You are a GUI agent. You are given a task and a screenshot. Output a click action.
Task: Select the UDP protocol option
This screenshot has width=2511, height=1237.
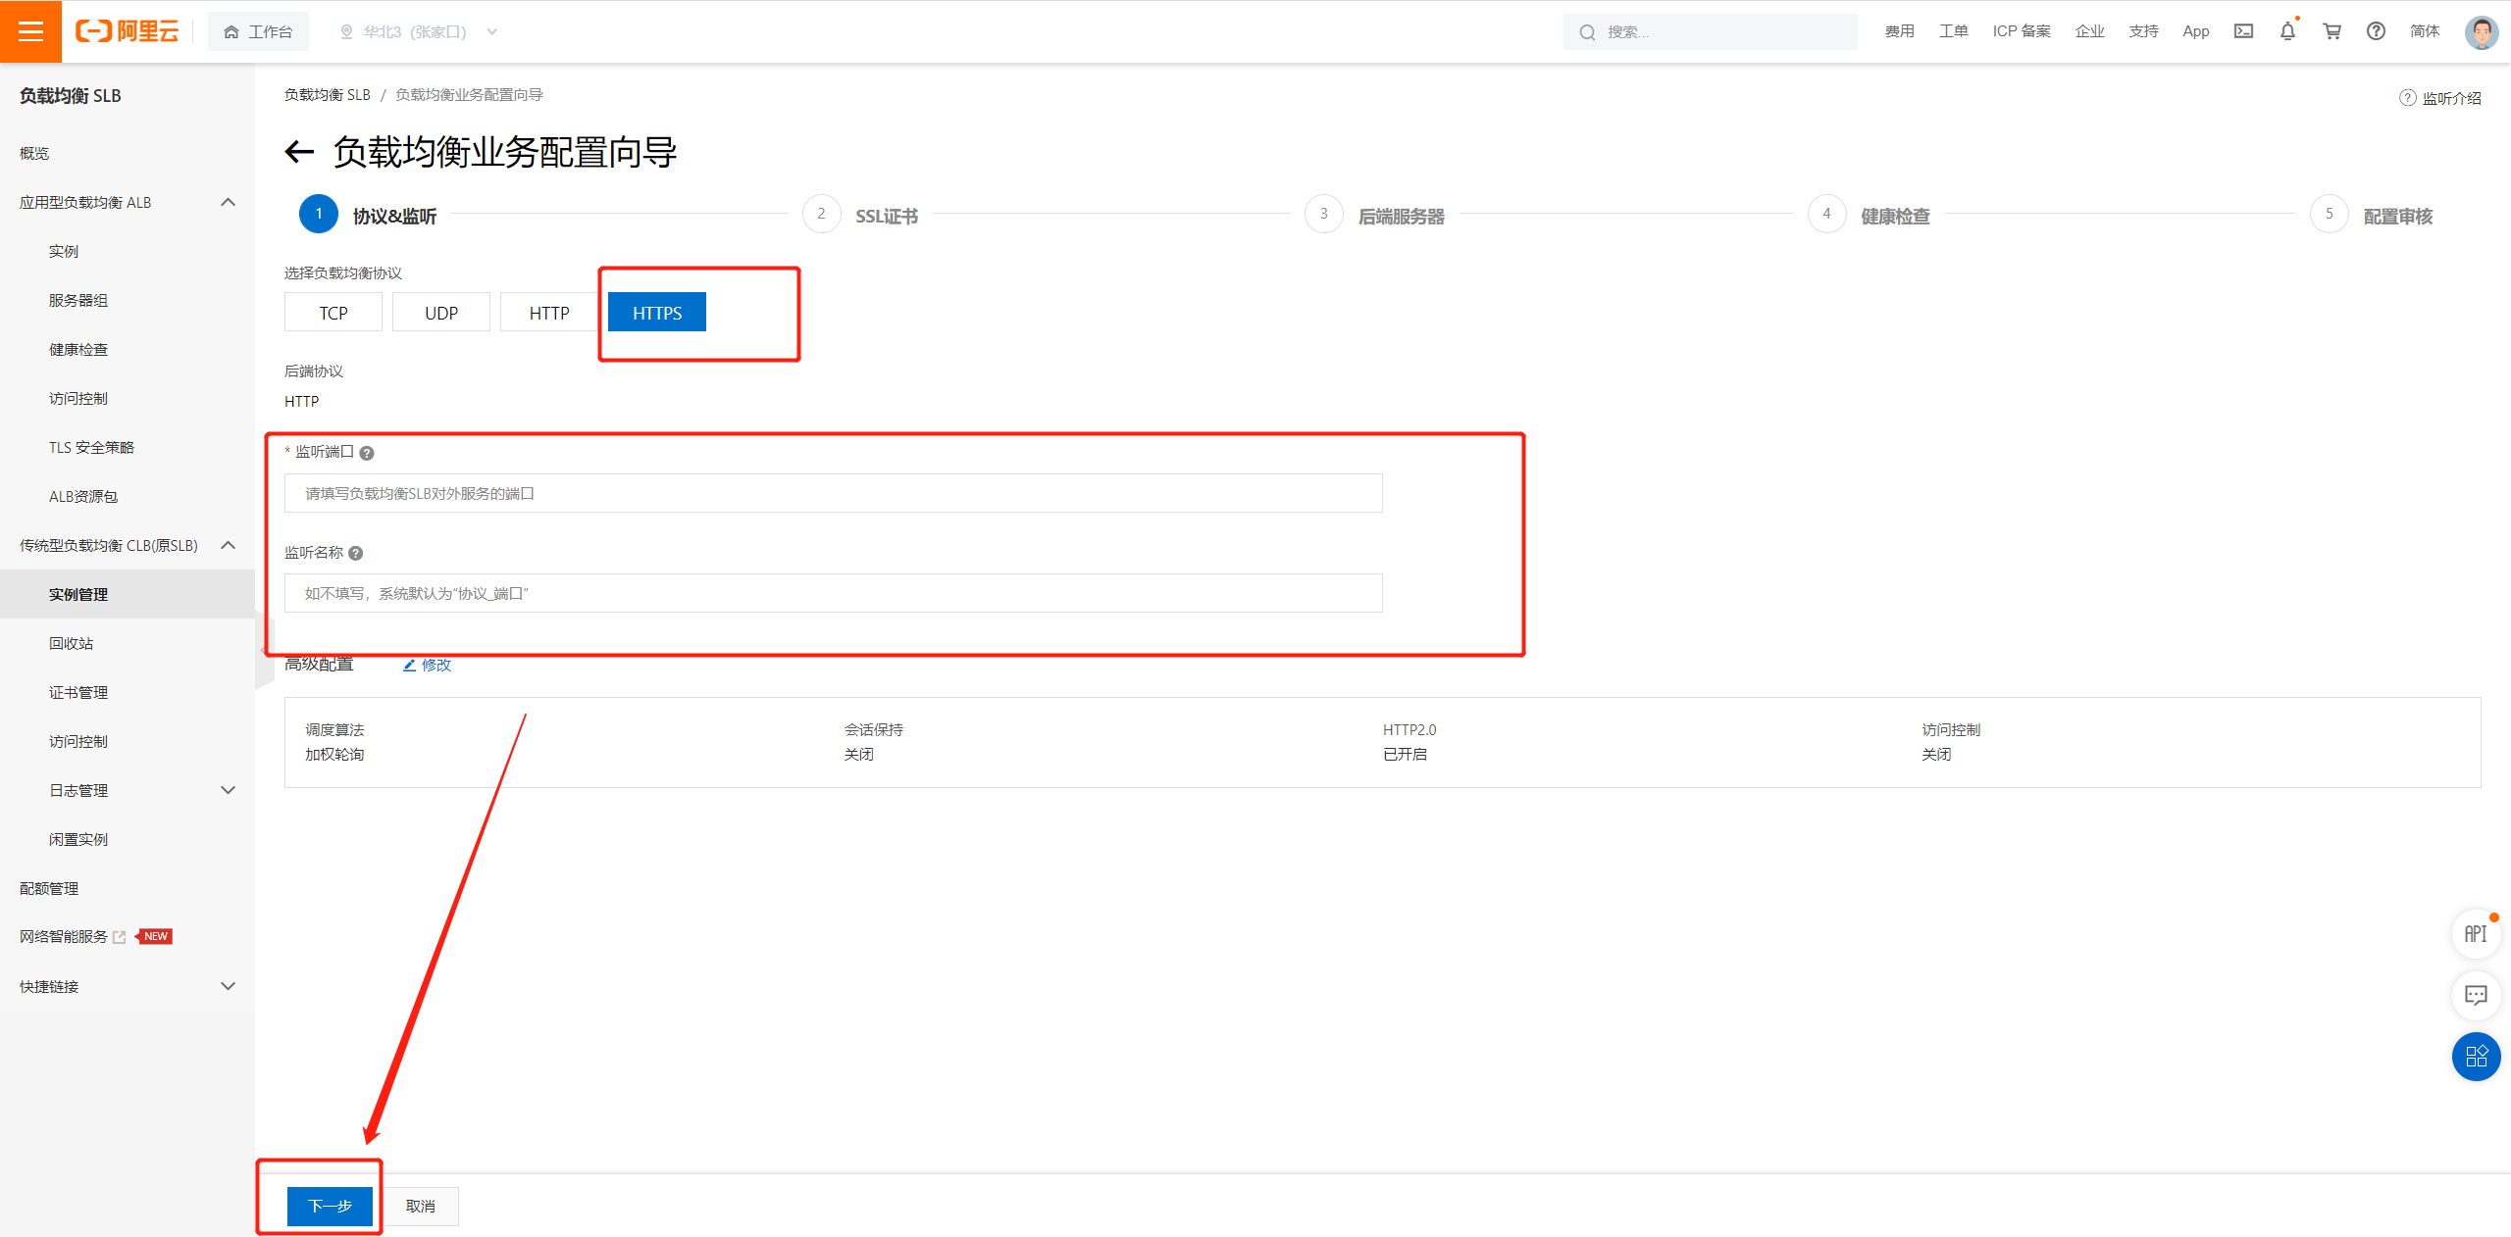[441, 313]
